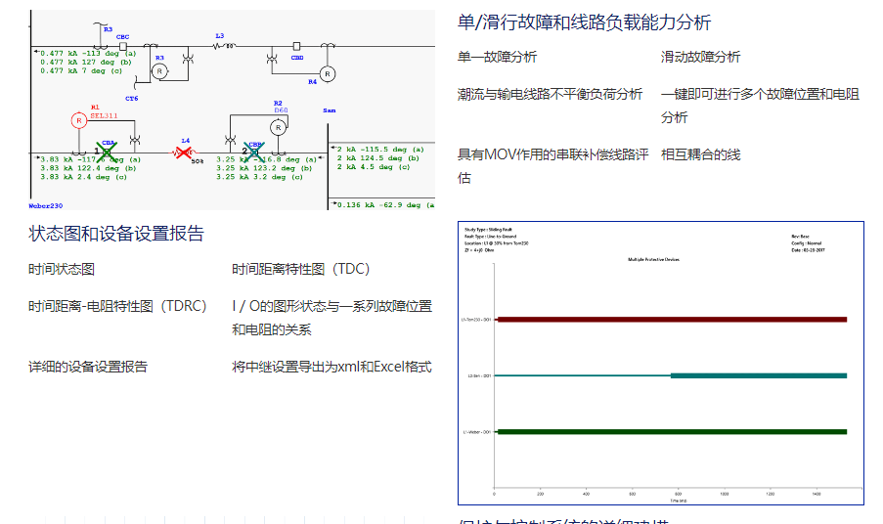Click the Weber230 bus label
The image size is (883, 524).
tap(46, 206)
